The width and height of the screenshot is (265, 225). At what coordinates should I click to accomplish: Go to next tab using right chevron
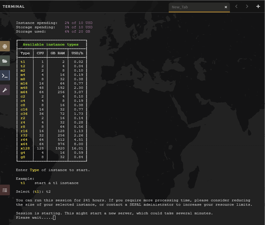(x=247, y=7)
